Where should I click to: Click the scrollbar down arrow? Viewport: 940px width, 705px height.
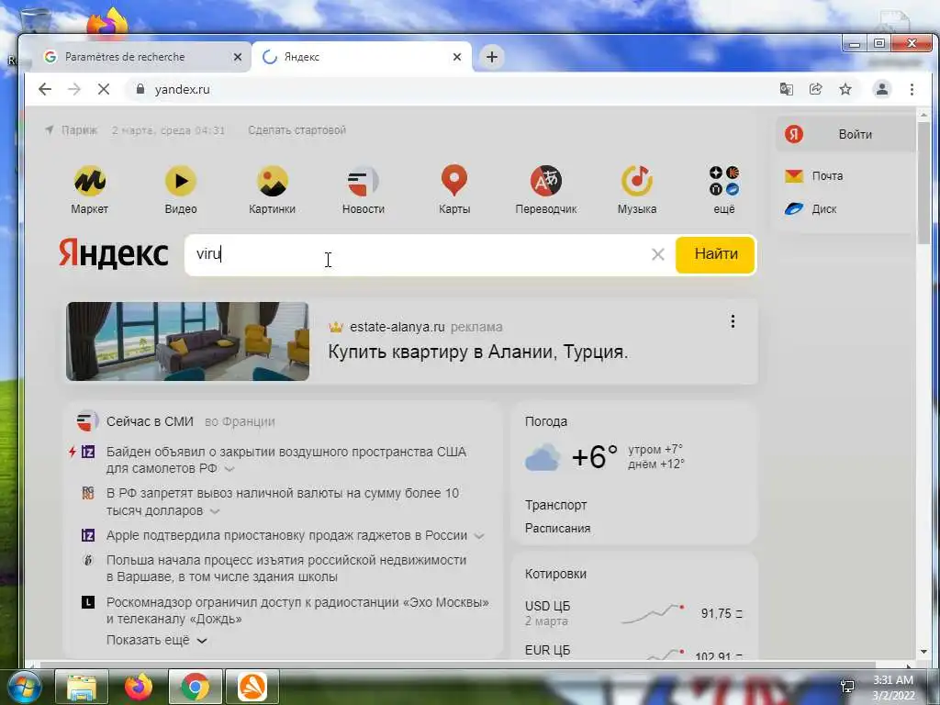click(923, 652)
